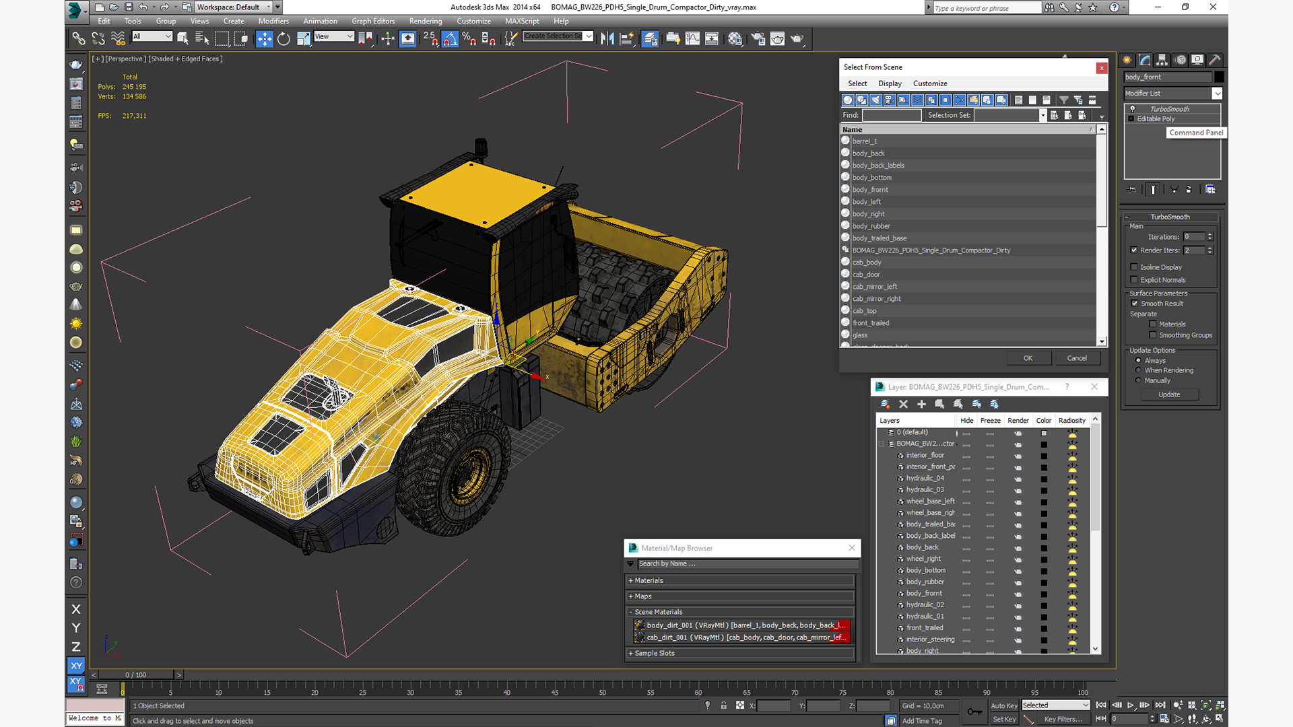Select the Always update option
Screen dimensions: 1293x727
tap(1138, 361)
